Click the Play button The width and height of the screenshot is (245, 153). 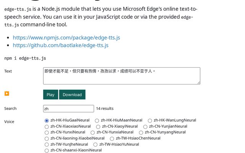51,94
